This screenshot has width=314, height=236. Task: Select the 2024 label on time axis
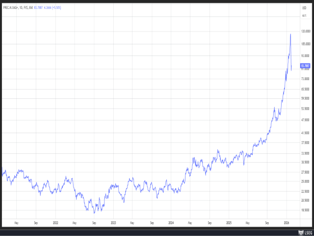coord(171,222)
